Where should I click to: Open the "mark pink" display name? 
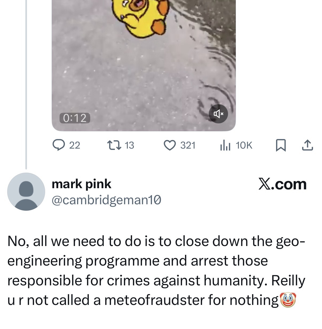pyautogui.click(x=81, y=184)
